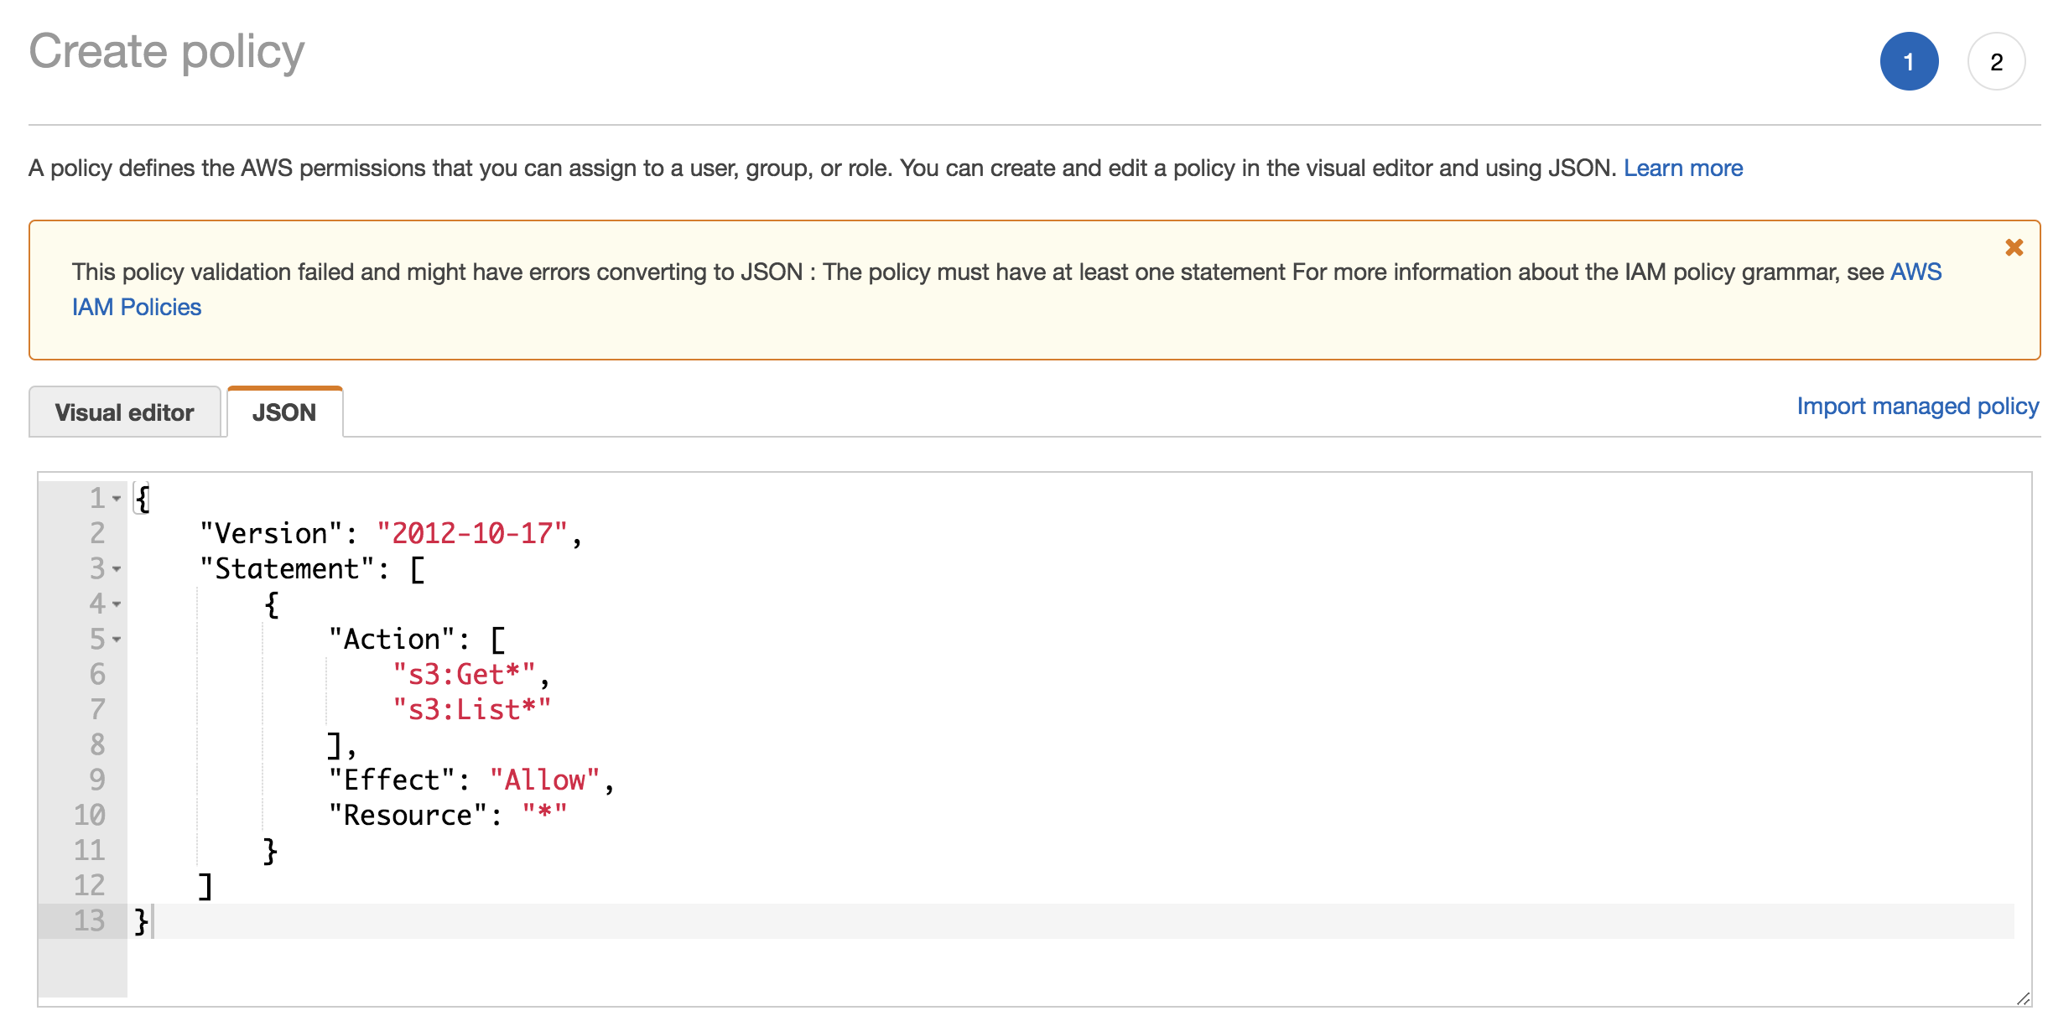Click on the "Allow" effect value
2048x1021 pixels.
[544, 780]
